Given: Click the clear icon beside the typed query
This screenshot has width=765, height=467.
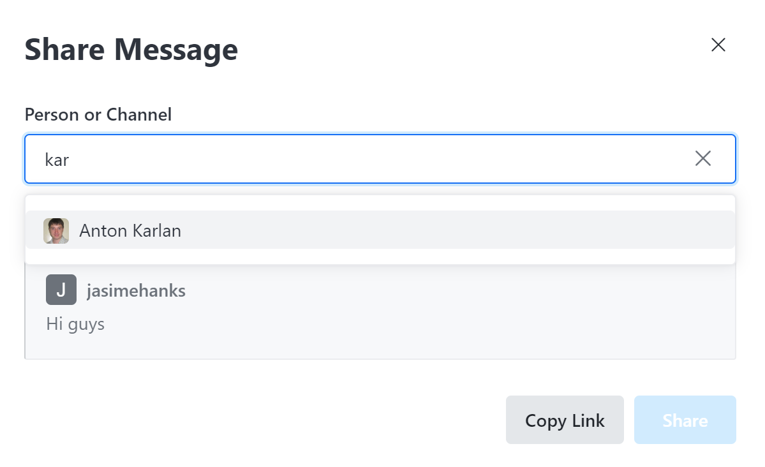Looking at the screenshot, I should click(703, 158).
